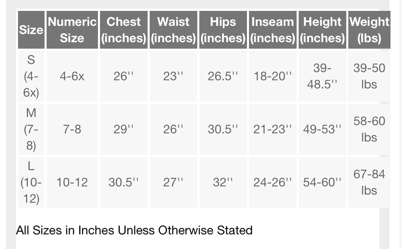
Task: Select the M (7-8) size row label
Action: click(x=31, y=129)
